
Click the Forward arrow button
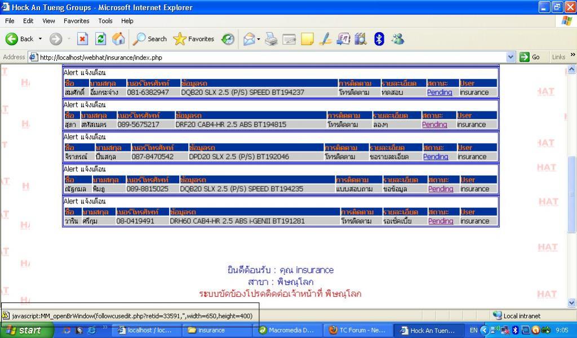[x=56, y=39]
